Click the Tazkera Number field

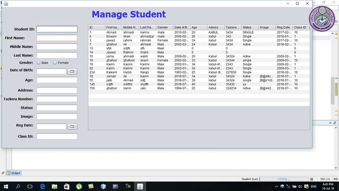(x=57, y=99)
